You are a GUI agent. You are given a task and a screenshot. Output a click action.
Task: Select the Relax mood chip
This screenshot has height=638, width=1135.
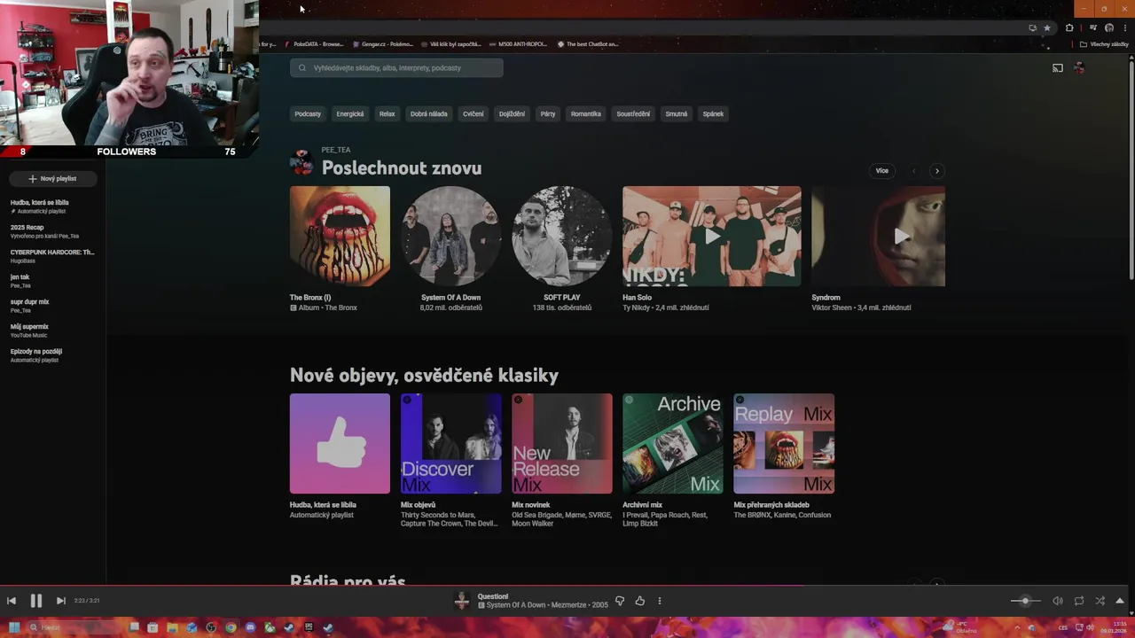point(387,113)
